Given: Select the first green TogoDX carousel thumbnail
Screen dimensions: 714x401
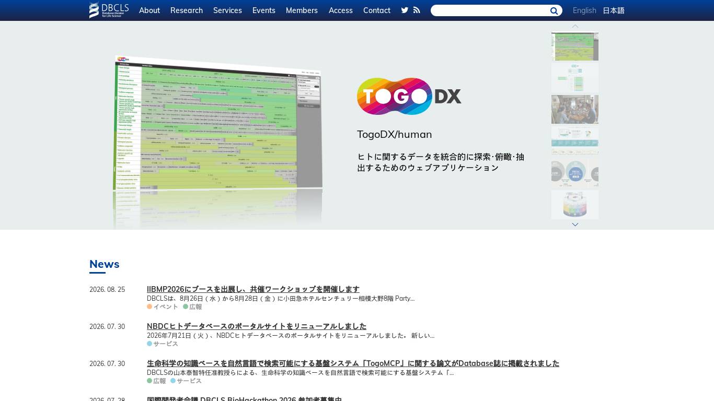Looking at the screenshot, I should (575, 46).
